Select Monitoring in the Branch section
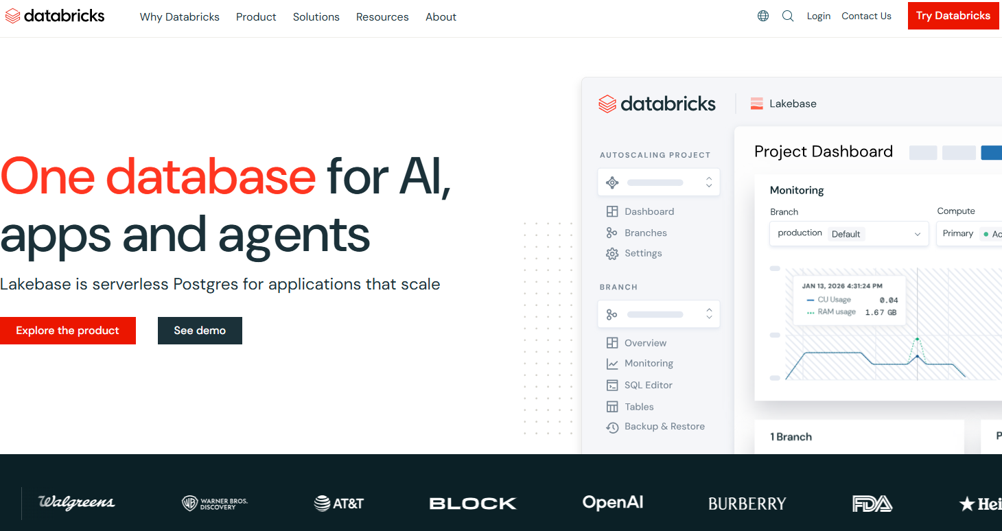This screenshot has width=1002, height=531. [x=649, y=364]
